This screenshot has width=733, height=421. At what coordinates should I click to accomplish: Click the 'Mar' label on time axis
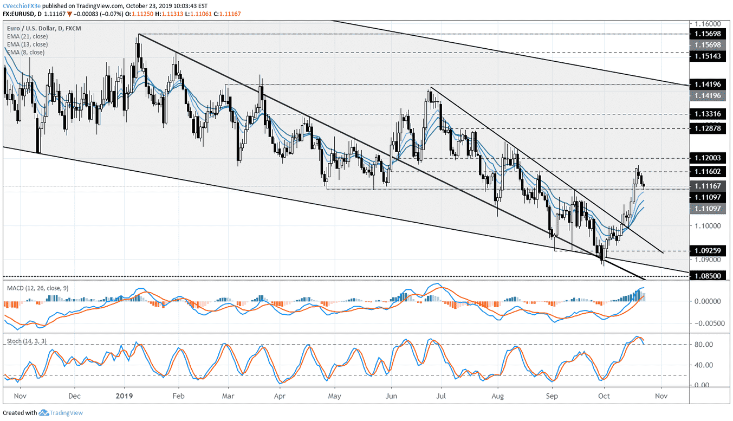(228, 397)
